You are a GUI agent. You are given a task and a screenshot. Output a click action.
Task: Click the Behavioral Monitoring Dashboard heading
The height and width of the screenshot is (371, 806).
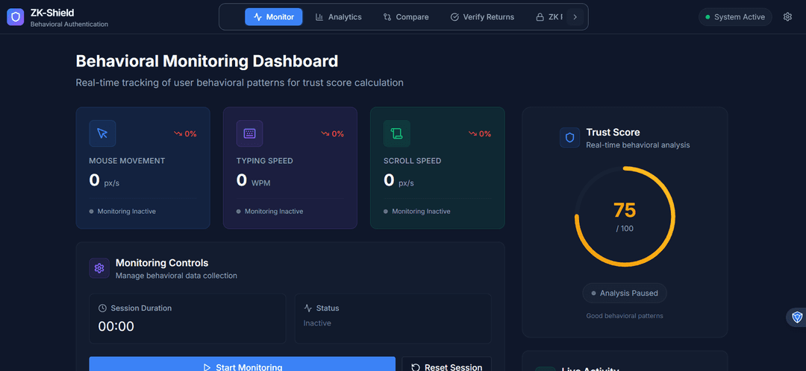coord(207,61)
